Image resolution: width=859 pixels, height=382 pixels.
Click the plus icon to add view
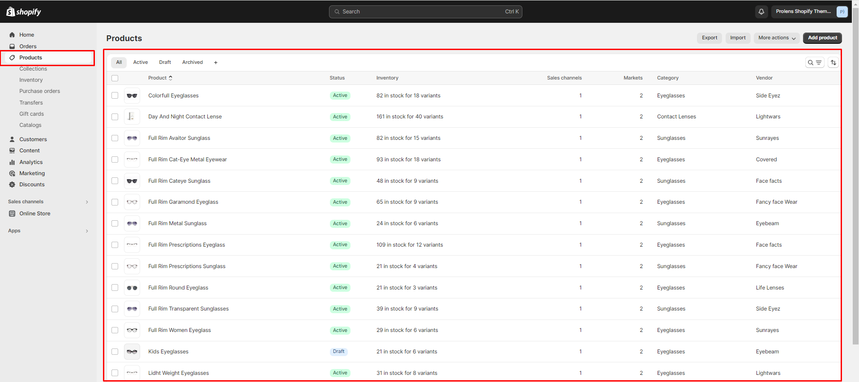(216, 63)
